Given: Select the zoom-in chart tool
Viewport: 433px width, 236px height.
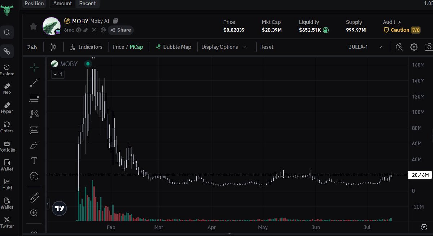Looking at the screenshot, I should (x=34, y=213).
